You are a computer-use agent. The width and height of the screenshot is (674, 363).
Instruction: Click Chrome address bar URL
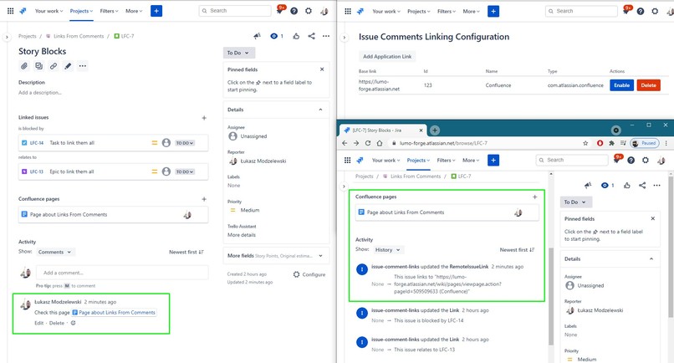point(443,143)
